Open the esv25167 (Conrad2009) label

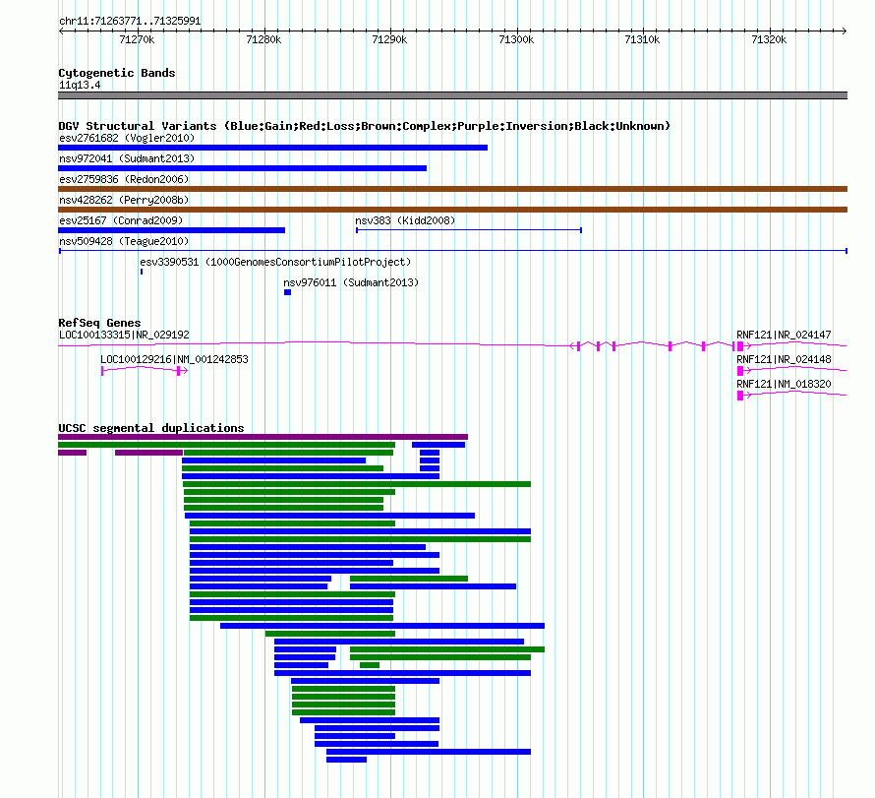(x=121, y=220)
